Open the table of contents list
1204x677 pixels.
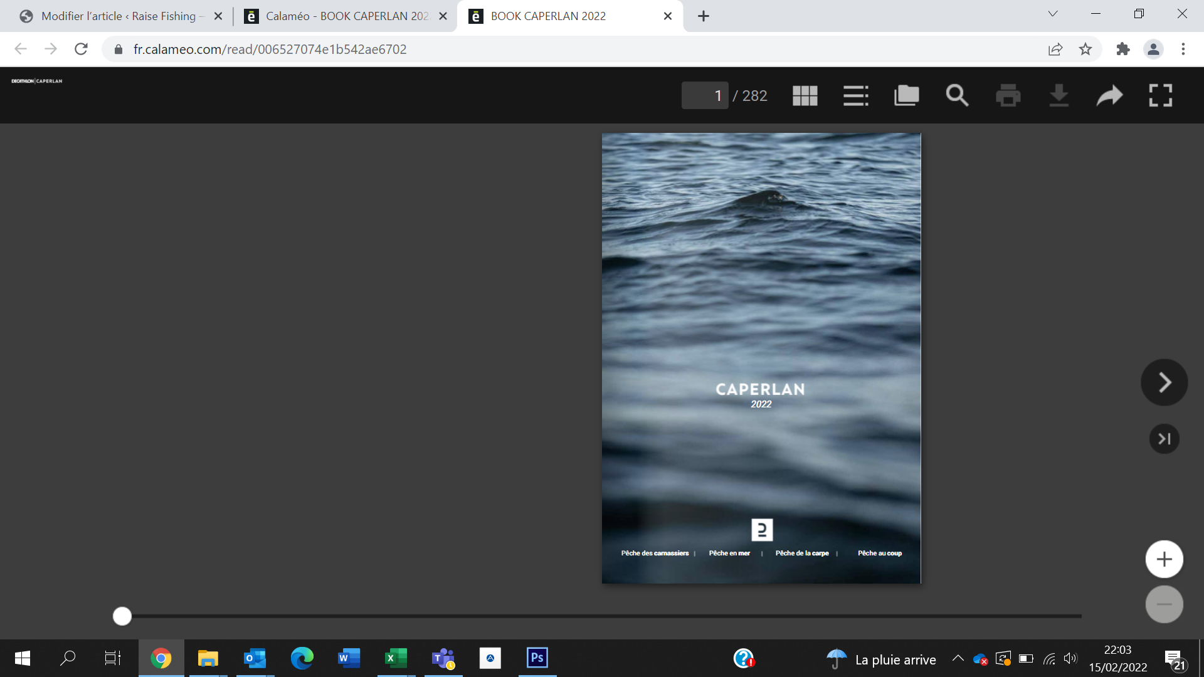(856, 95)
